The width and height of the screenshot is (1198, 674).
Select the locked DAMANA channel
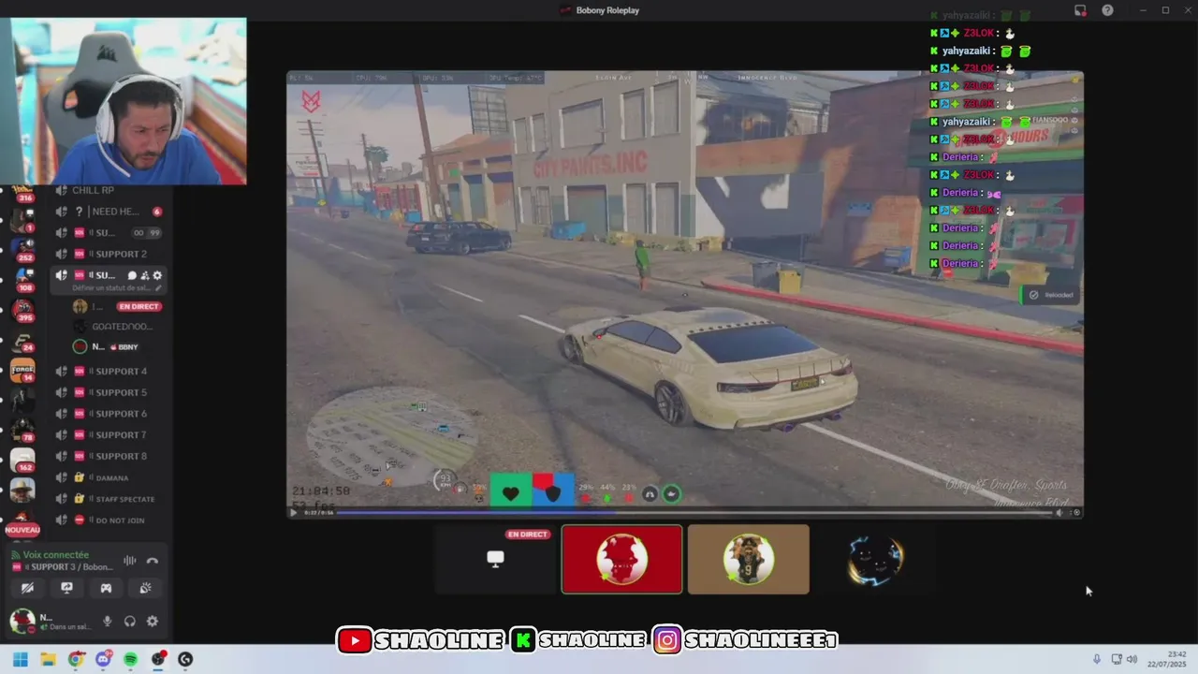click(108, 477)
